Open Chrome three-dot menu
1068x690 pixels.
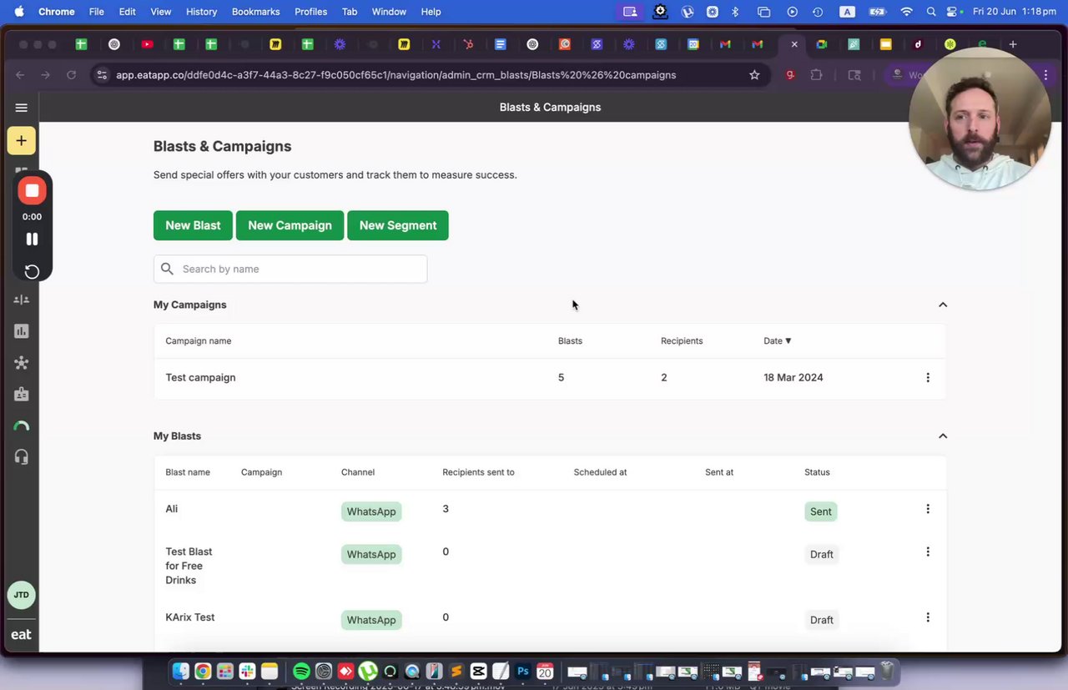(1045, 75)
